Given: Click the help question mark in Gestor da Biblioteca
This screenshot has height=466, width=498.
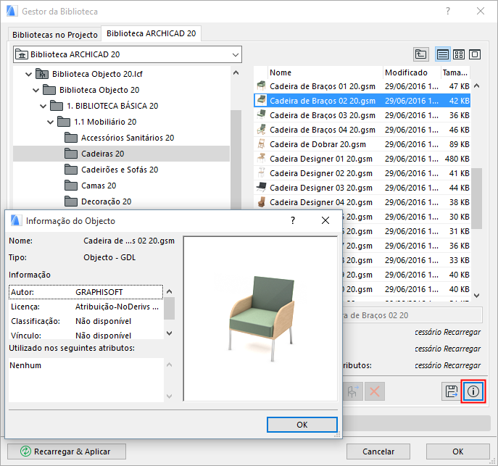Looking at the screenshot, I should (x=448, y=11).
